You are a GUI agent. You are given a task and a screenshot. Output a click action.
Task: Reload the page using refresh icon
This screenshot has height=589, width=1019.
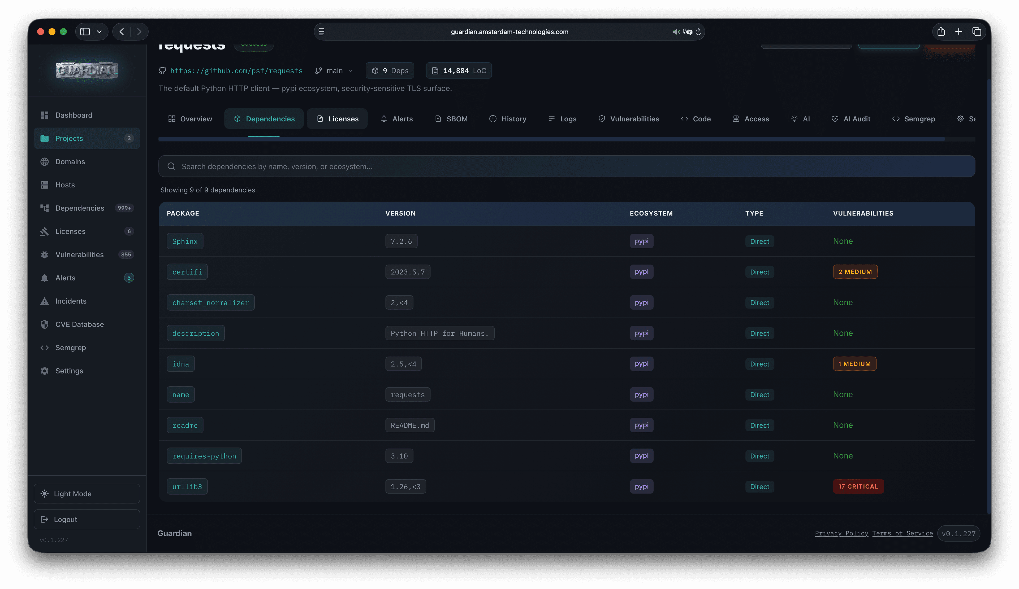point(698,32)
